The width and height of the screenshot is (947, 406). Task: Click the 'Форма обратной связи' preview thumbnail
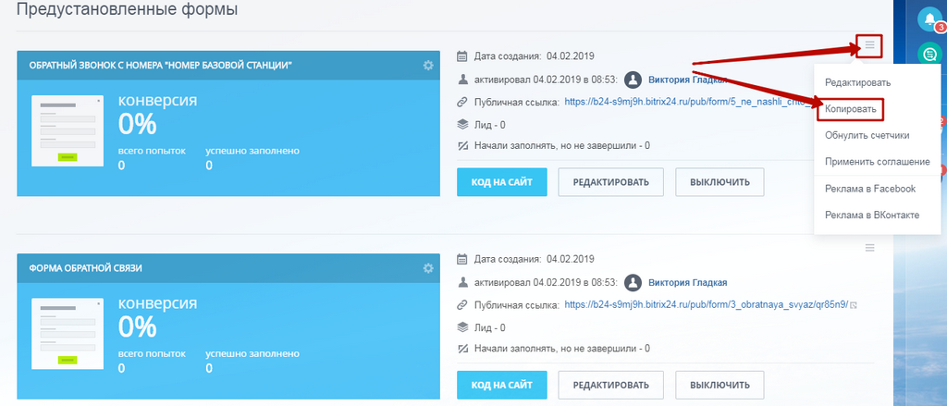click(x=67, y=334)
